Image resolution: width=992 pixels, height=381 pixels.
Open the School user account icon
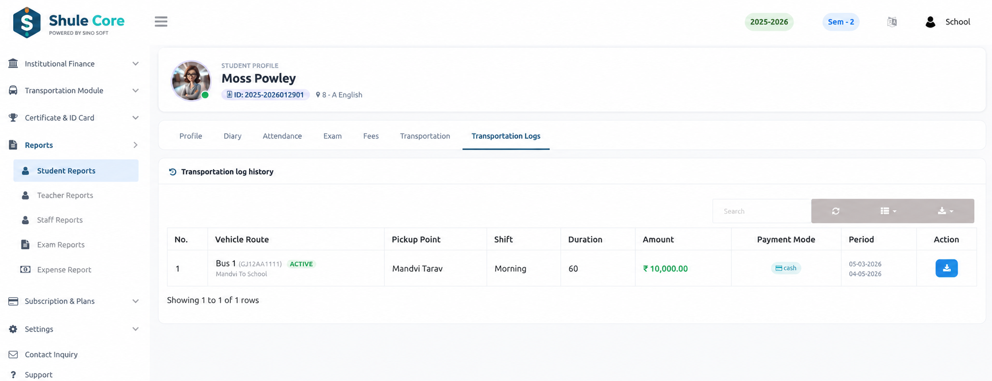click(x=930, y=22)
